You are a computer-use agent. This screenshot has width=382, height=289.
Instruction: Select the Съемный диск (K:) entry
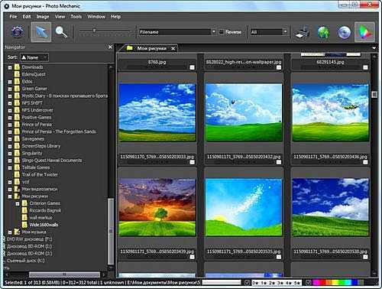[x=25, y=261]
